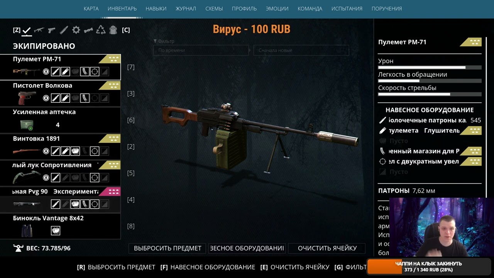Click the glove slot icon of Винтовка 1891
The height and width of the screenshot is (278, 494).
(x=75, y=151)
